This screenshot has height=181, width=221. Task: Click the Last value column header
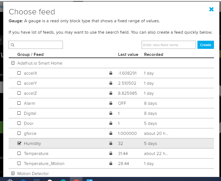[x=128, y=55]
